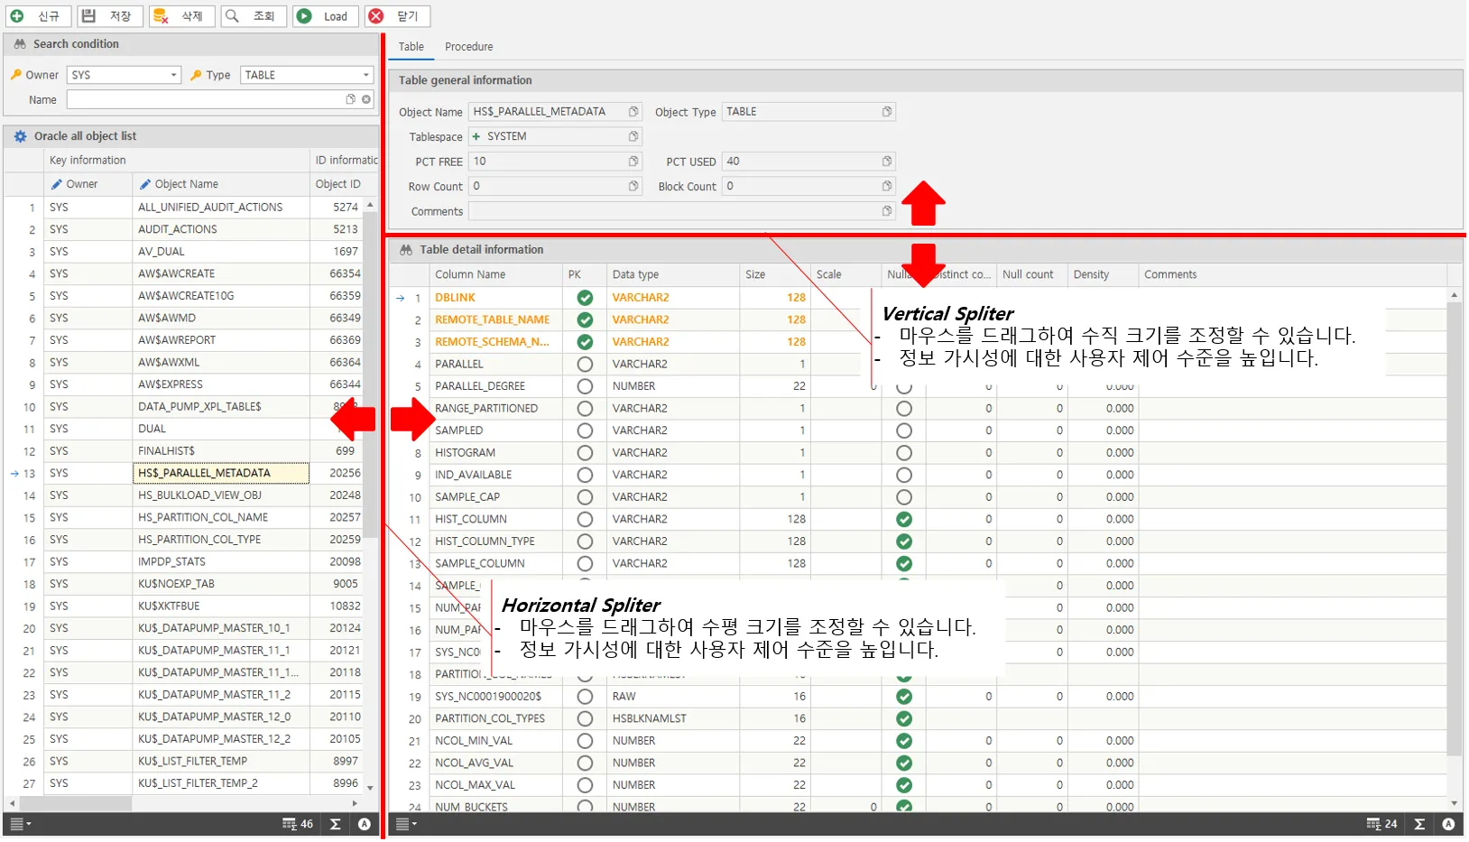Viewport: 1469px width, 842px height.
Task: Click the clear (x) icon in the Name field
Action: click(x=365, y=99)
